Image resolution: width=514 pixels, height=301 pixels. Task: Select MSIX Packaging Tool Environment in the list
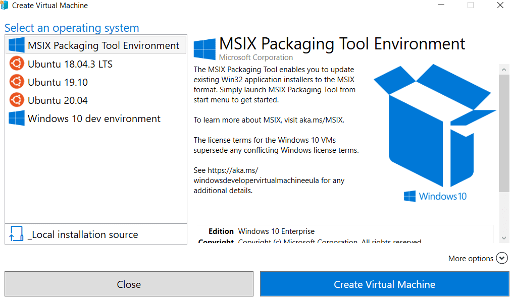[96, 45]
